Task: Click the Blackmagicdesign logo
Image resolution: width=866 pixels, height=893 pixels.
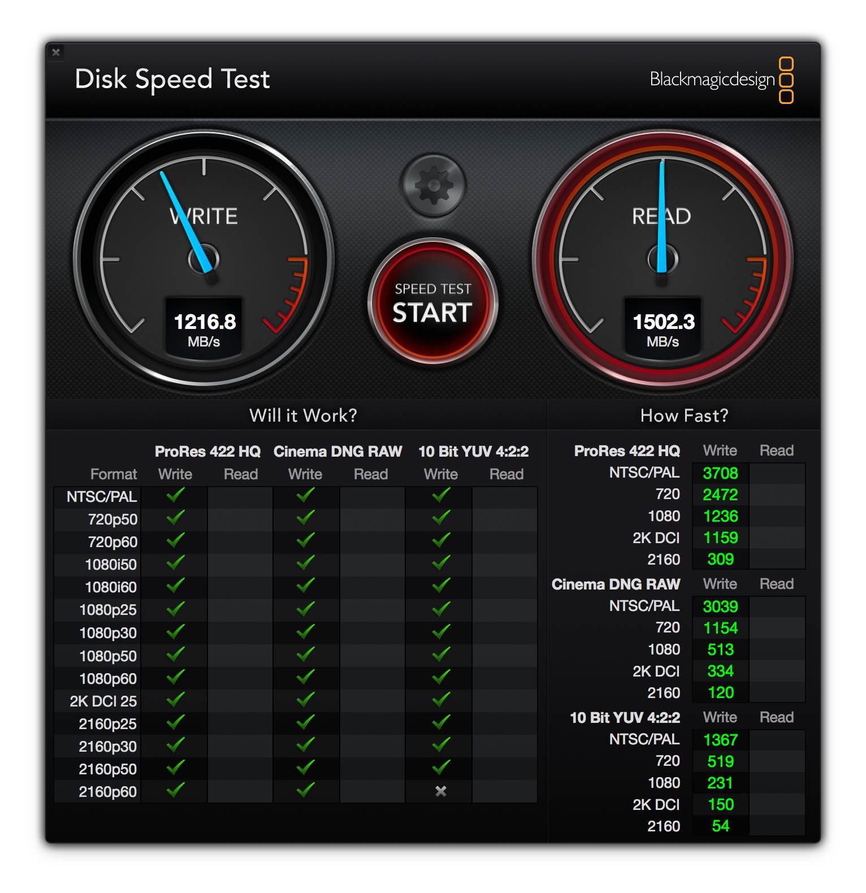Action: (x=722, y=80)
